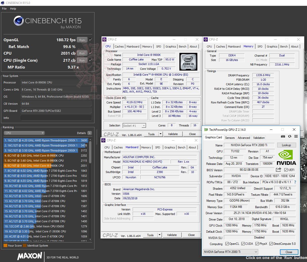The width and height of the screenshot is (307, 262).
Task: Open Tools dropdown arrow in CPU-Z Mainboard window
Action: click(x=159, y=235)
